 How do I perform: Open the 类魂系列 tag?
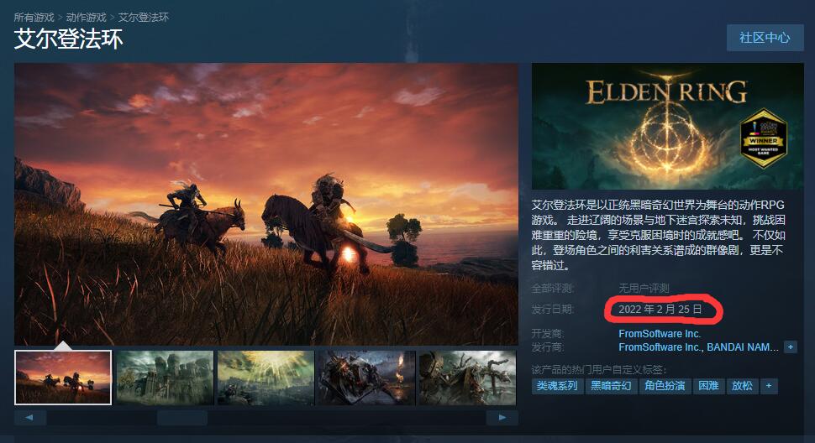(557, 386)
